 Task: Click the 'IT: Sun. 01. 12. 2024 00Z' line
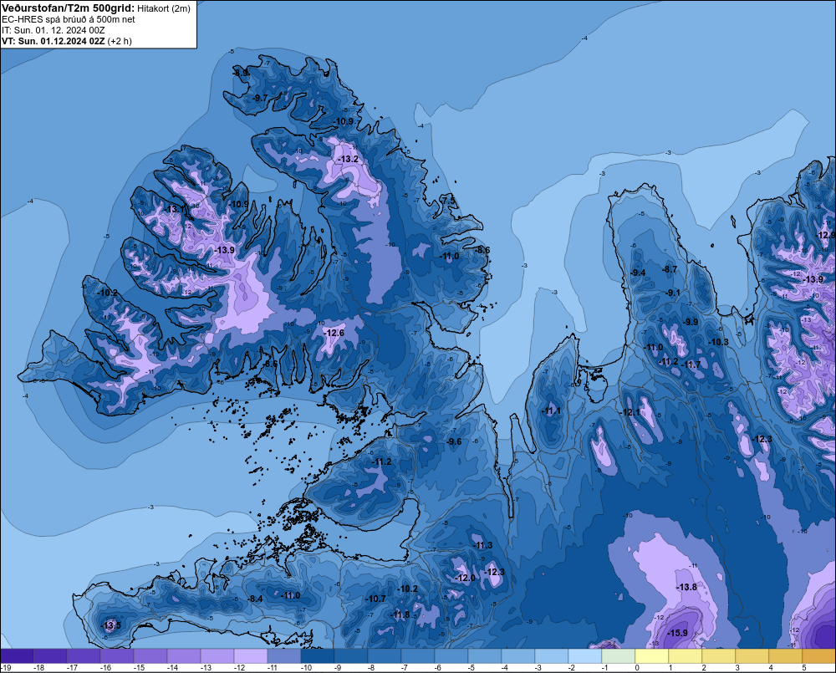[x=54, y=30]
